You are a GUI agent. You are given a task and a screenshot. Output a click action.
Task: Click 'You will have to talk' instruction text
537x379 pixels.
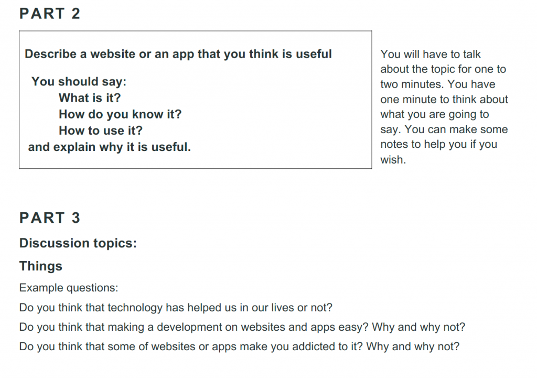[431, 54]
